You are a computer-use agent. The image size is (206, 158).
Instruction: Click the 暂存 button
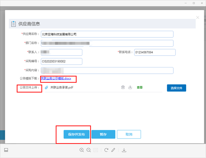tap(103, 134)
